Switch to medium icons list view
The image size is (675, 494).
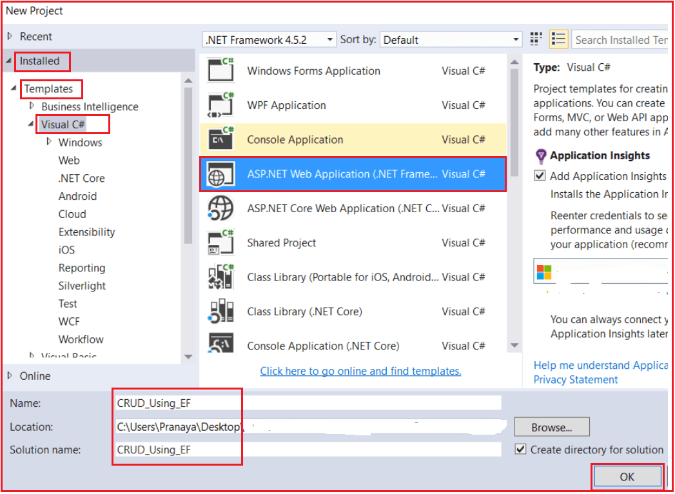click(558, 39)
